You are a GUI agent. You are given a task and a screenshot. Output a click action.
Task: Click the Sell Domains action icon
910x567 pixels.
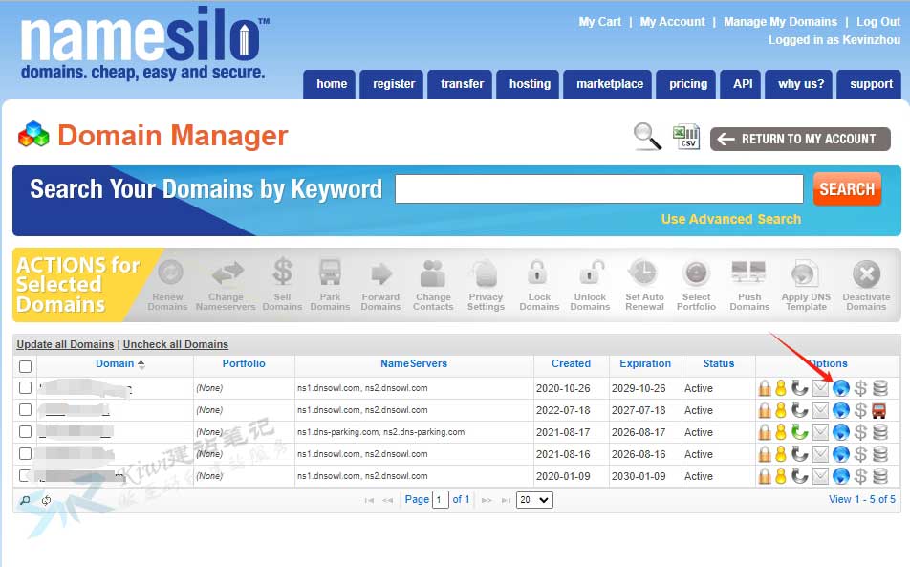(283, 271)
